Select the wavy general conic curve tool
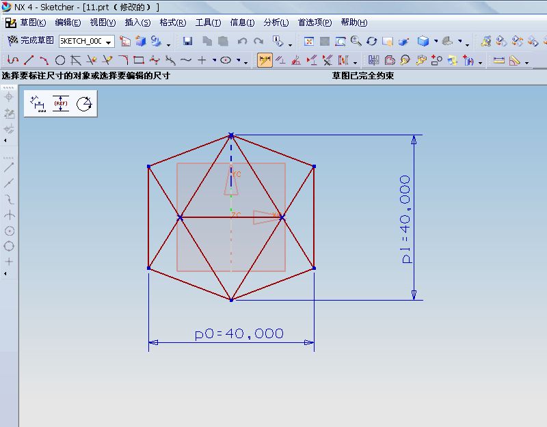The width and height of the screenshot is (547, 427). [186, 60]
